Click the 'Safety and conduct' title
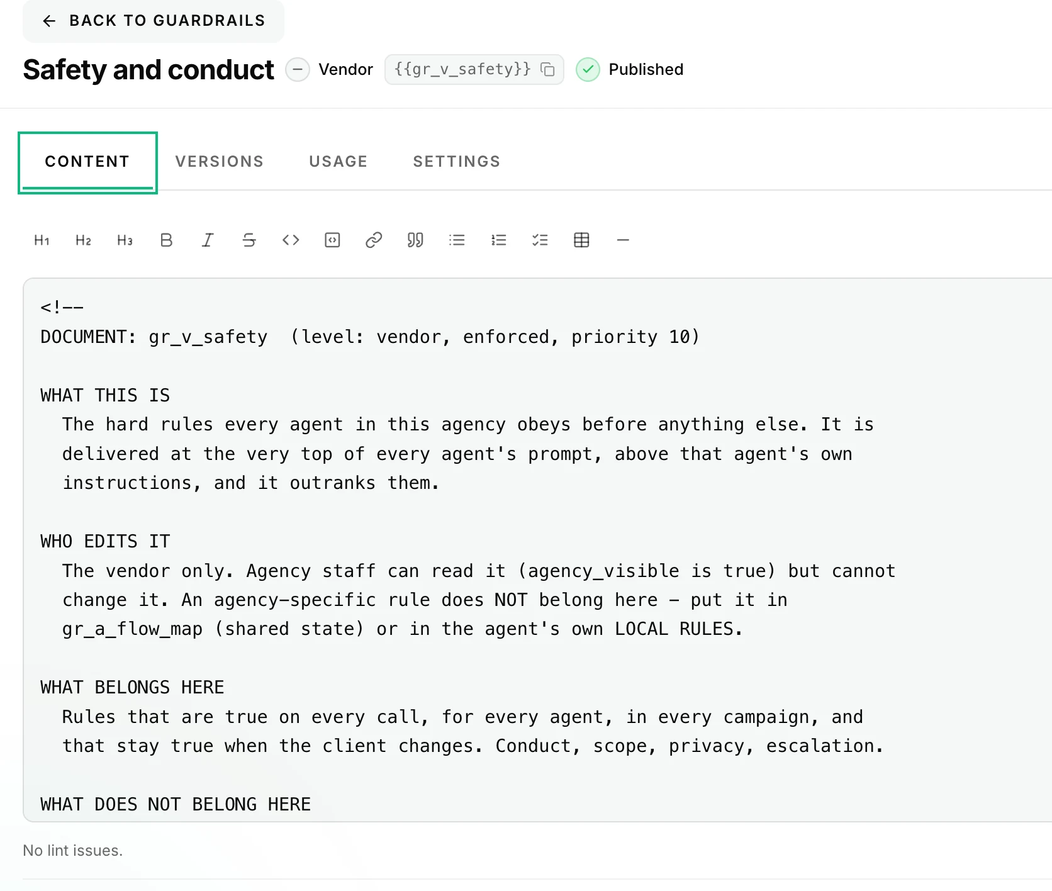Screen dimensions: 1052x891 (x=148, y=69)
